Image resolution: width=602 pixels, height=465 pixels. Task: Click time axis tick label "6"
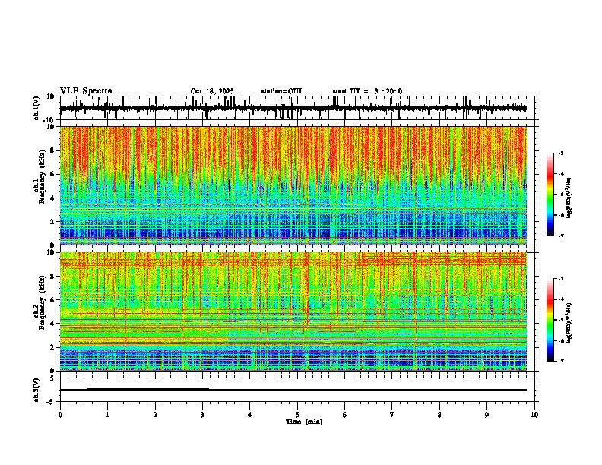click(345, 415)
